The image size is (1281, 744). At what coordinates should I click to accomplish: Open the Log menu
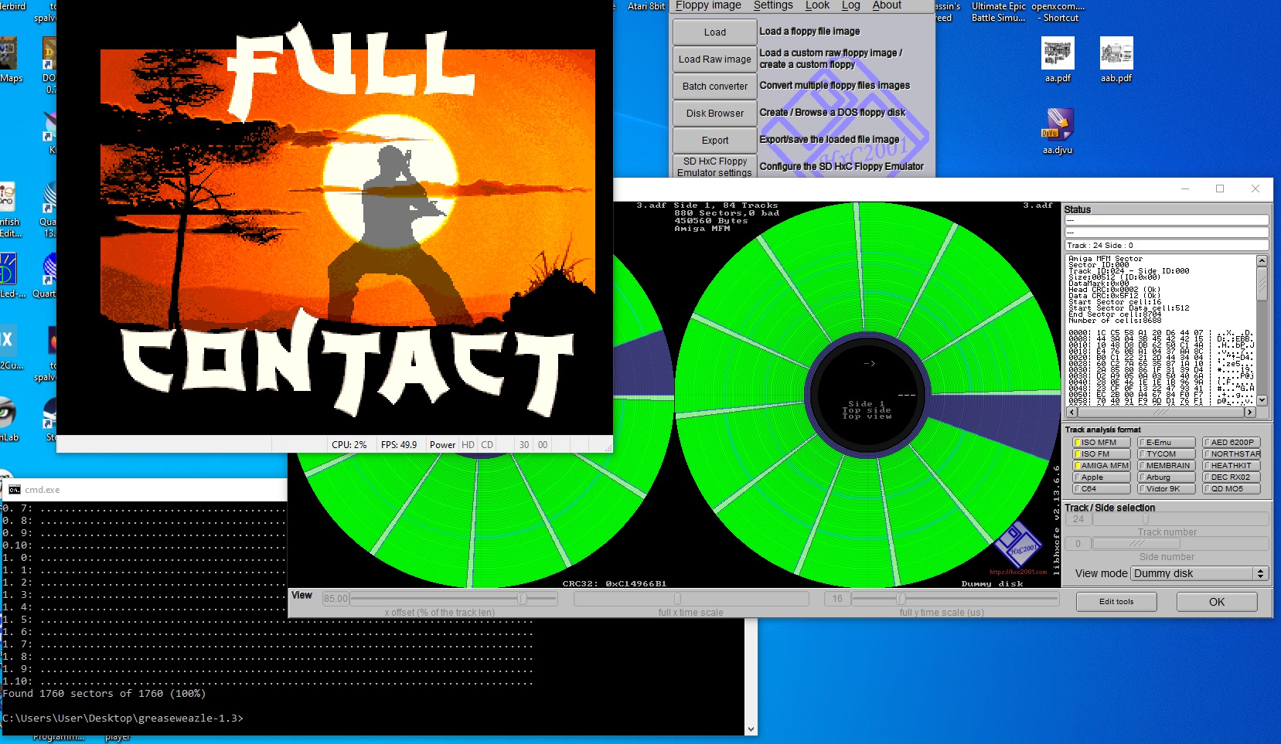(851, 5)
